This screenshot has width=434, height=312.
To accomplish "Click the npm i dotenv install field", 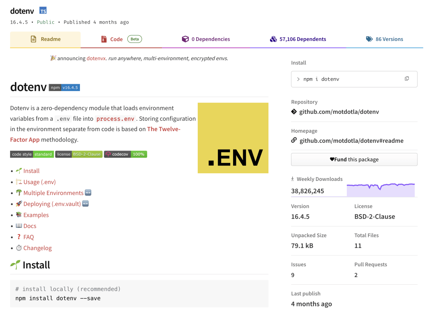I will point(346,79).
